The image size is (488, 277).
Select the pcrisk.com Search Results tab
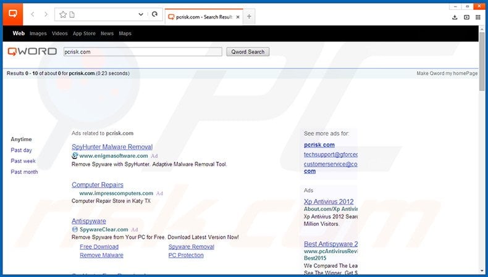204,17
